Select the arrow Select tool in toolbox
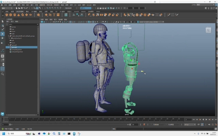This screenshot has height=136, width=218. pyautogui.click(x=3, y=21)
